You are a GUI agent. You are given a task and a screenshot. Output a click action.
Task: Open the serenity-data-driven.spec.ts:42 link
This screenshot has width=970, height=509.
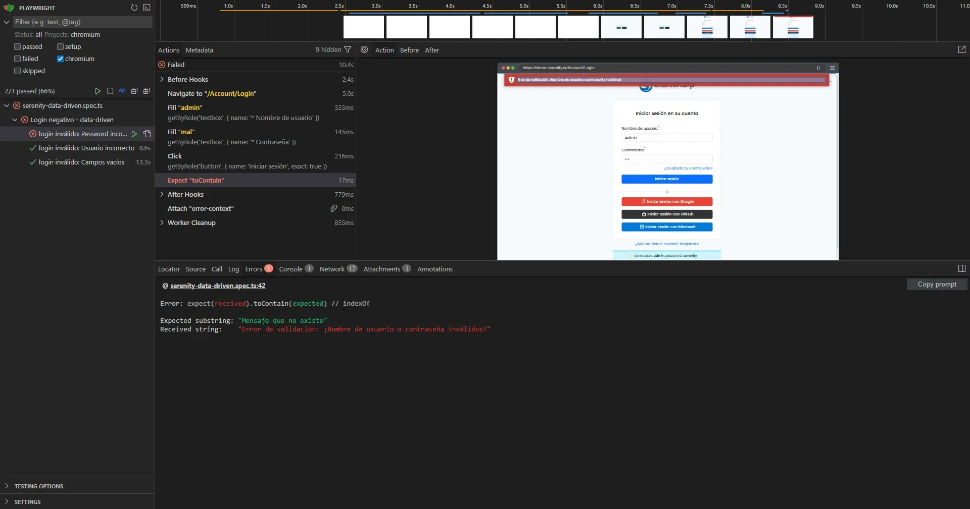pos(218,286)
